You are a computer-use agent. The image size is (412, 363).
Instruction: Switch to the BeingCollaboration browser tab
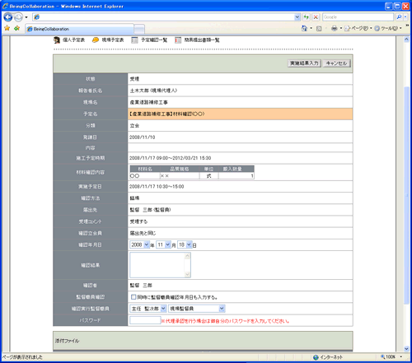80,29
